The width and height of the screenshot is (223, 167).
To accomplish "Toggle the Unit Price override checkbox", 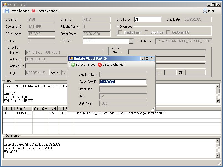I will [x=147, y=32].
